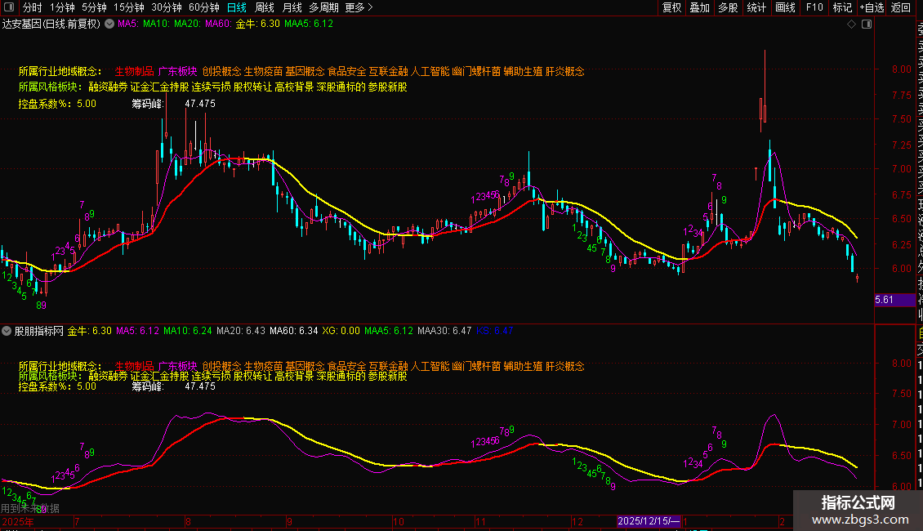
Task: Click MA20: 6.43 in sub-chart header
Action: coord(241,331)
